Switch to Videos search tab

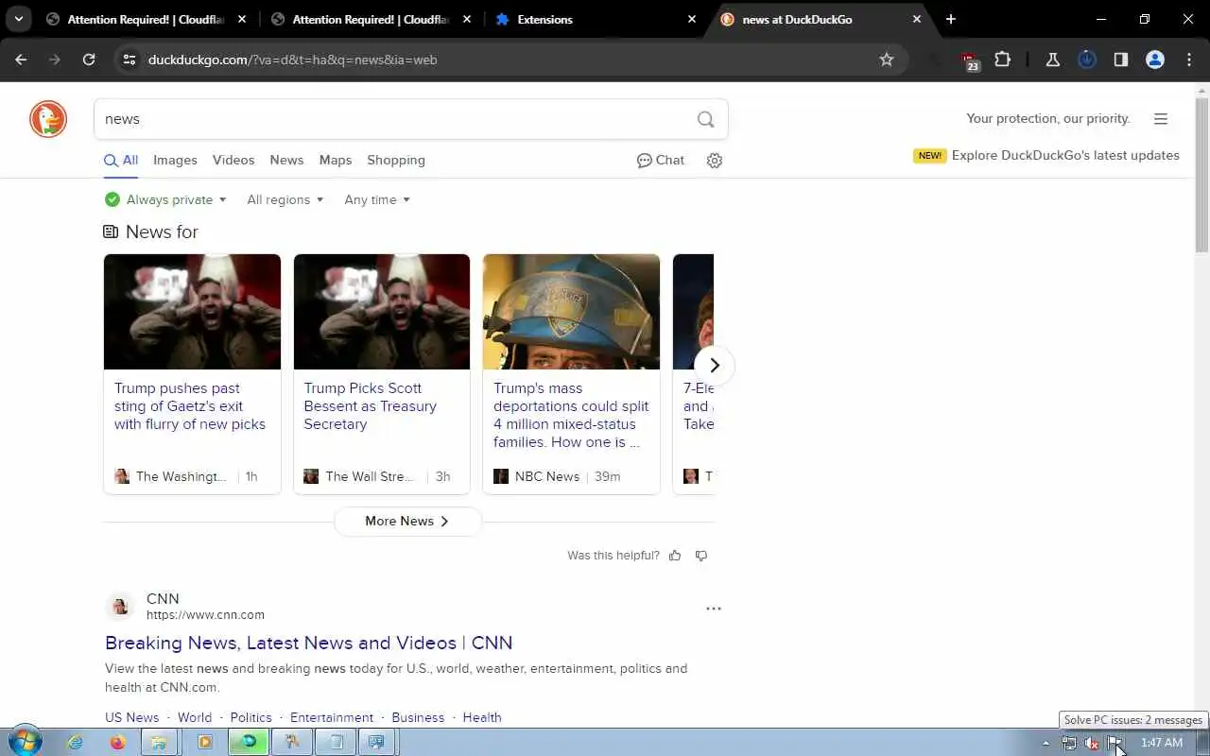pyautogui.click(x=233, y=161)
